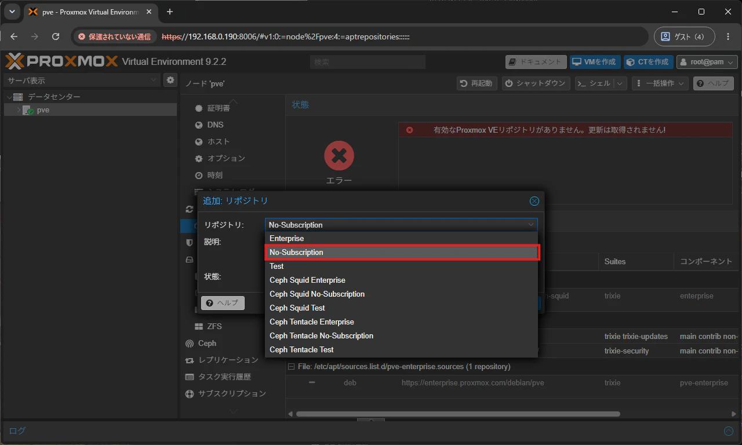
Task: Click the Create VM button
Action: 595,62
